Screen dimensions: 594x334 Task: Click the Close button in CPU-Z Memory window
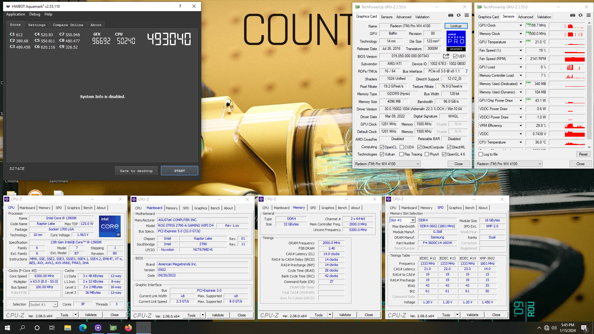pyautogui.click(x=369, y=315)
